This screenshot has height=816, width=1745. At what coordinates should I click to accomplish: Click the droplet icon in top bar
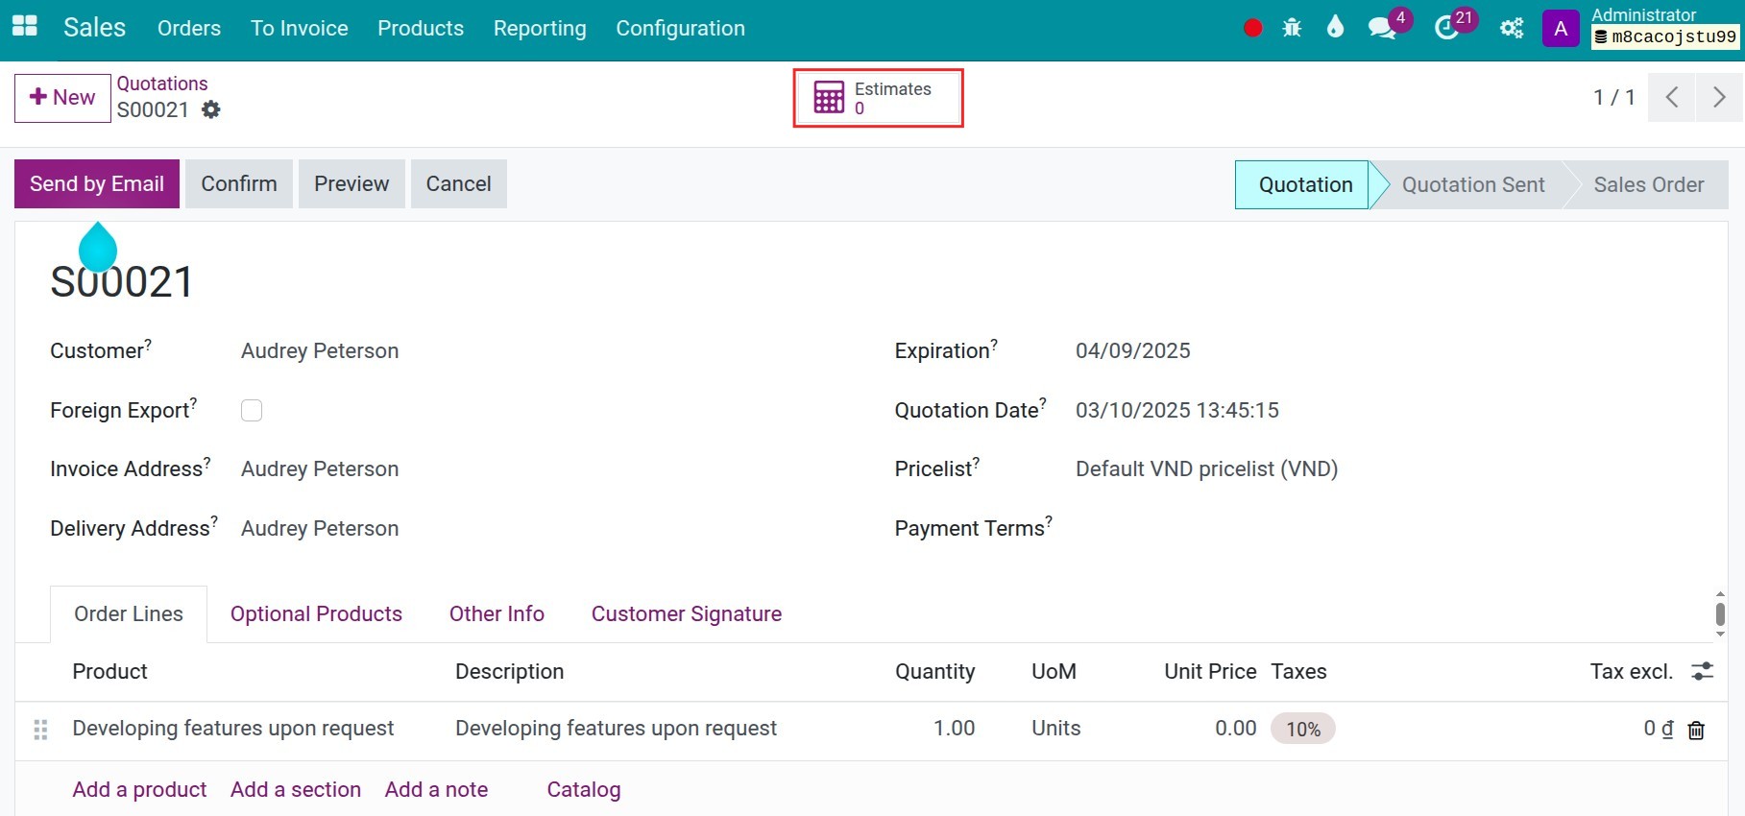1335,27
